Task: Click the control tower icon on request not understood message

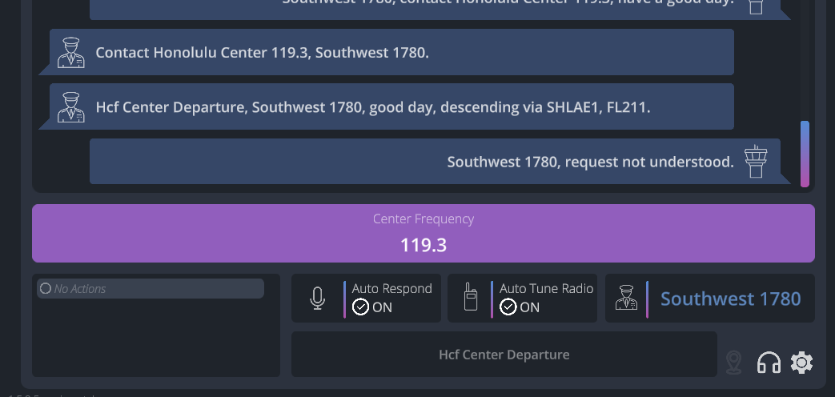Action: pyautogui.click(x=756, y=161)
